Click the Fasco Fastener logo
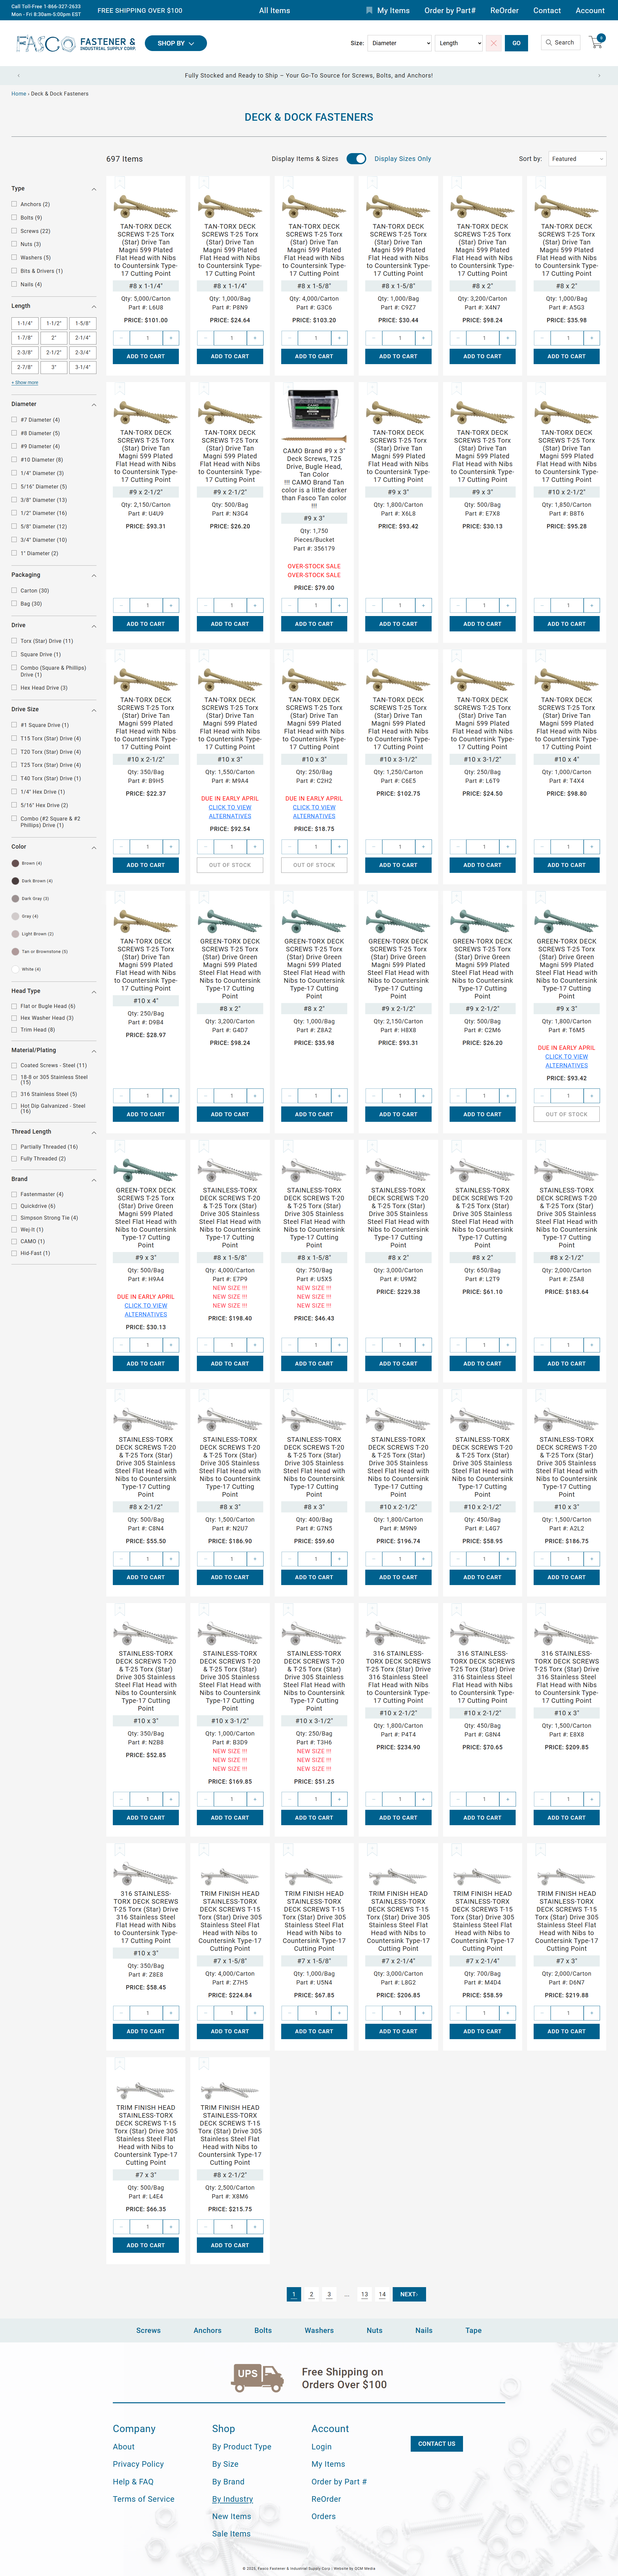 pos(76,44)
